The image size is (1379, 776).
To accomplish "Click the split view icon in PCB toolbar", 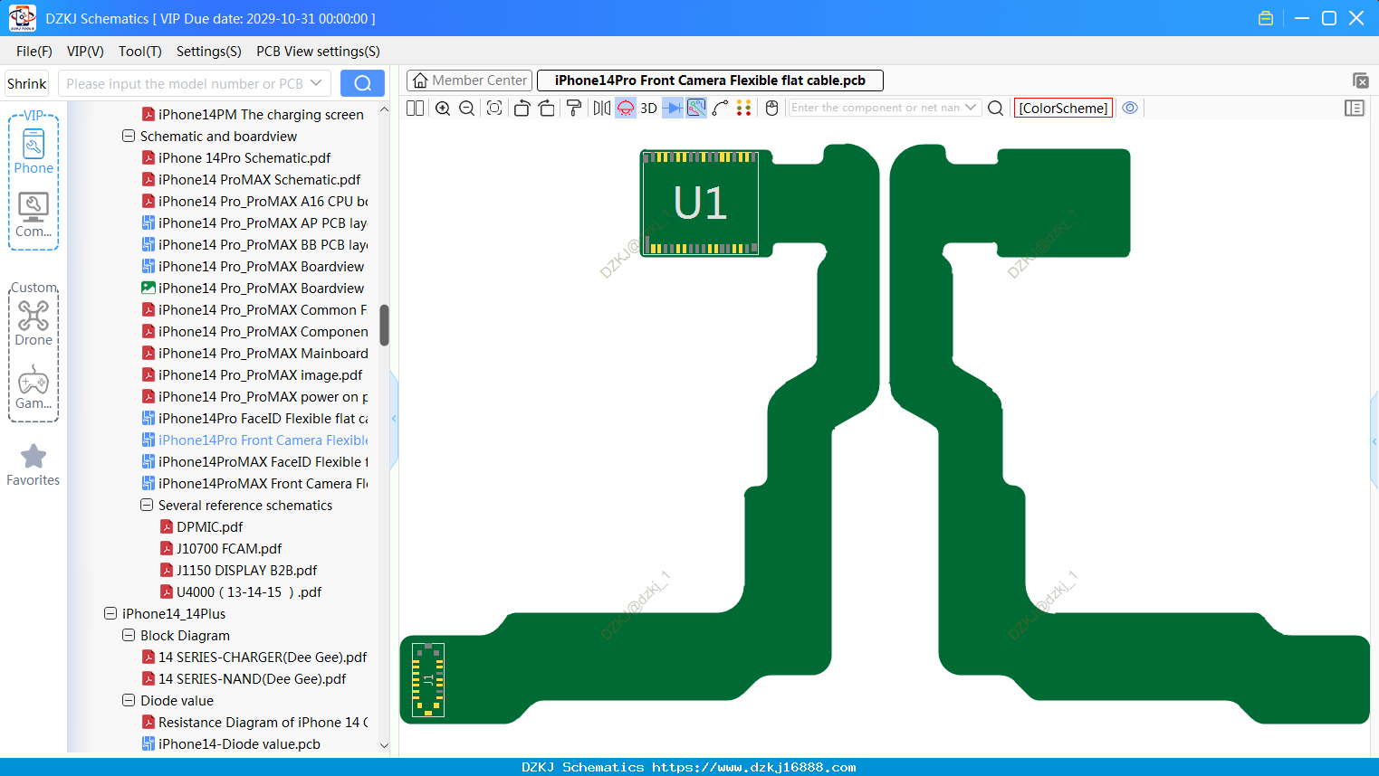I will pos(415,108).
